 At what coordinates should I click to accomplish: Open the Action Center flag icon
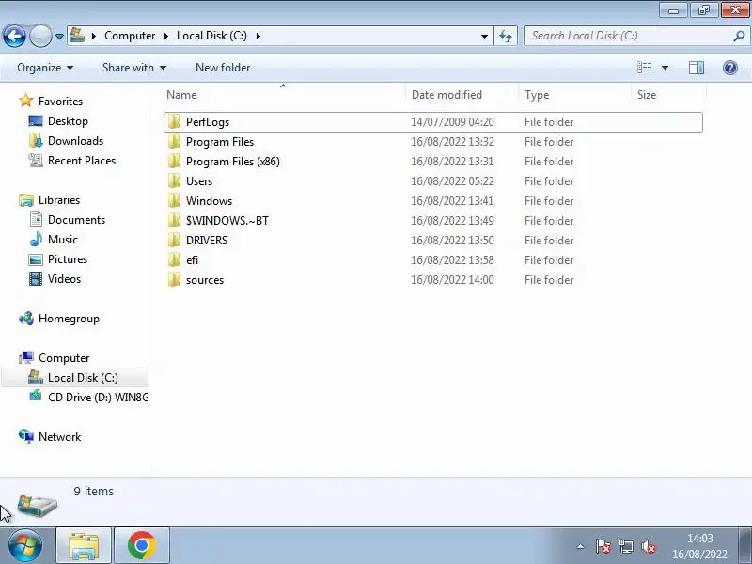pos(603,546)
